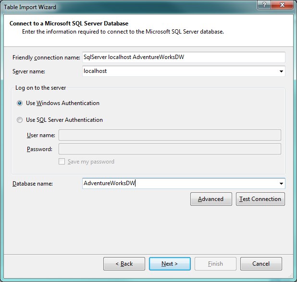Go to previous step with Back
The image size is (297, 282).
pos(124,264)
